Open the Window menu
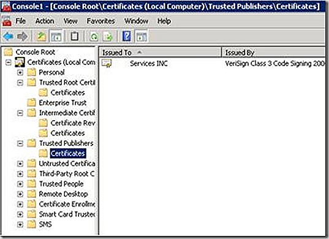The width and height of the screenshot is (329, 239). 136,21
